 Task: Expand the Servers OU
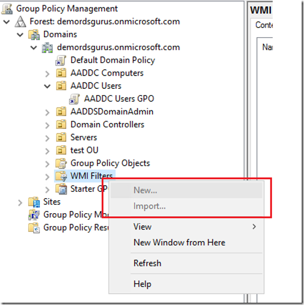click(x=47, y=138)
